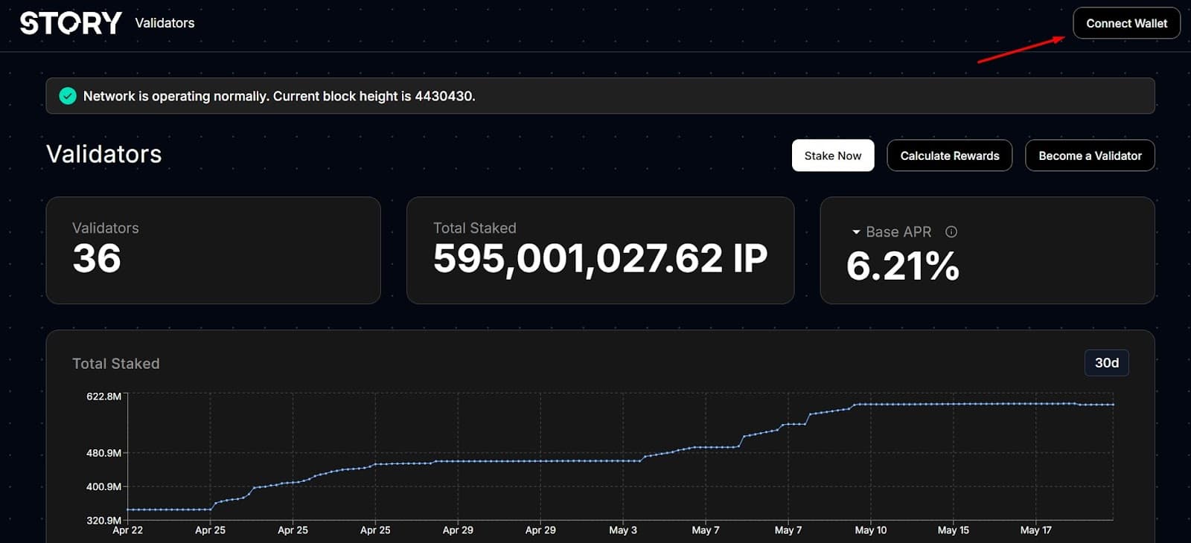Select Become a Validator

(x=1090, y=155)
